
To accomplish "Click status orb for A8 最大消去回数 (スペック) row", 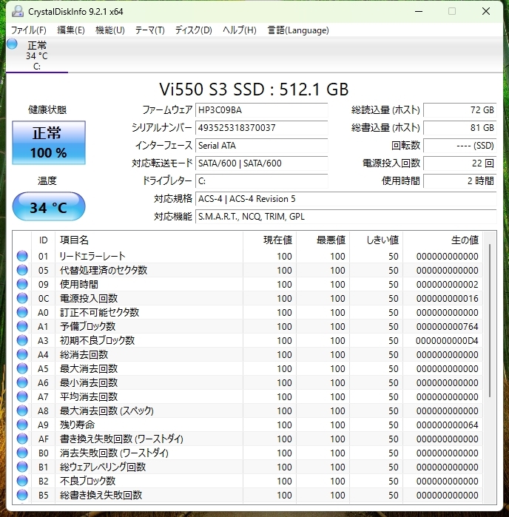I will point(22,410).
